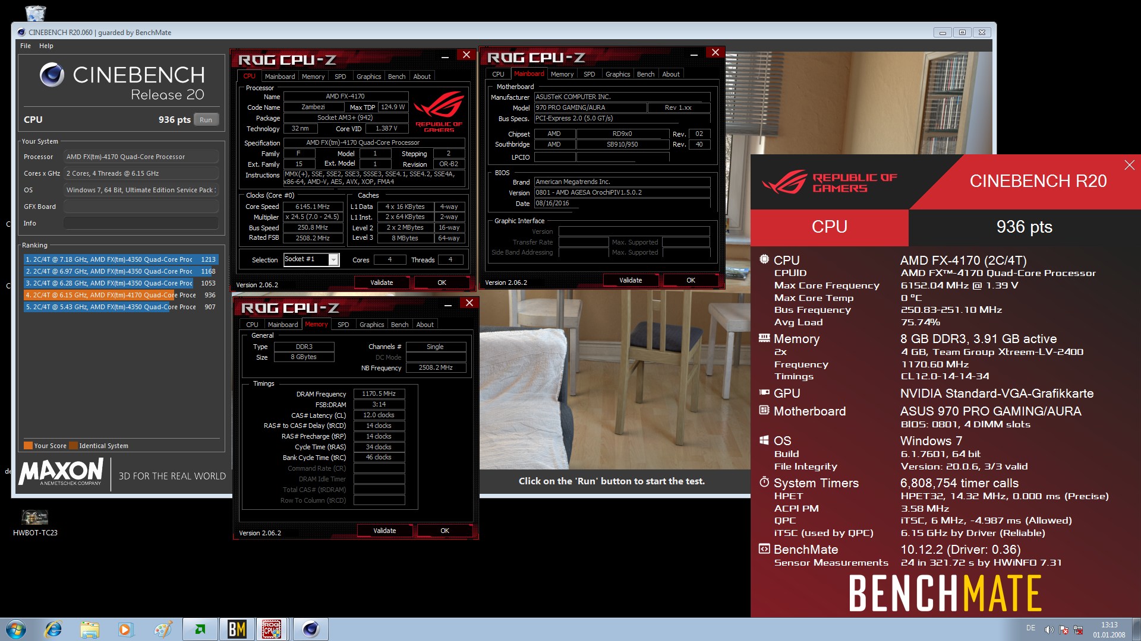Open the BenchMate BM taskbar icon
The width and height of the screenshot is (1141, 641).
point(237,629)
